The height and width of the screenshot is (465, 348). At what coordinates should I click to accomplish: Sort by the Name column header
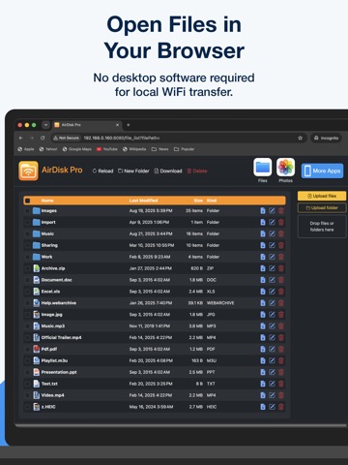(47, 201)
